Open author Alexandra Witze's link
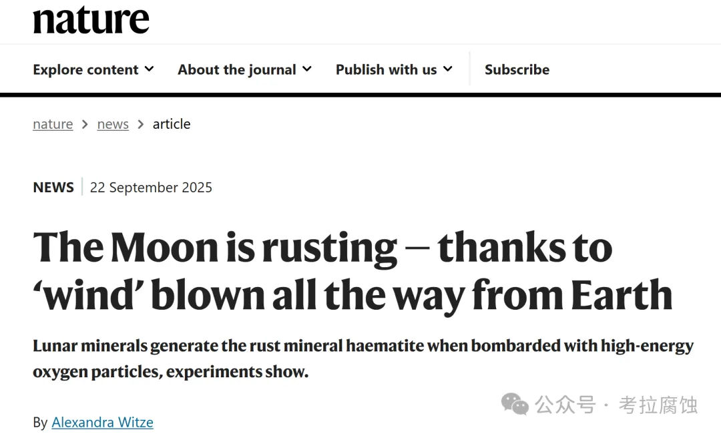Viewport: 721px width, 434px height. (x=102, y=422)
